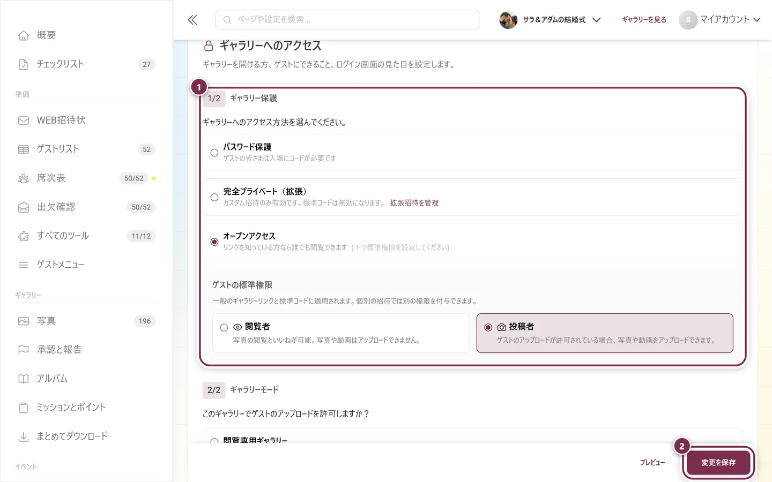Click the 変更を保存 button
The width and height of the screenshot is (772, 482).
pos(718,463)
